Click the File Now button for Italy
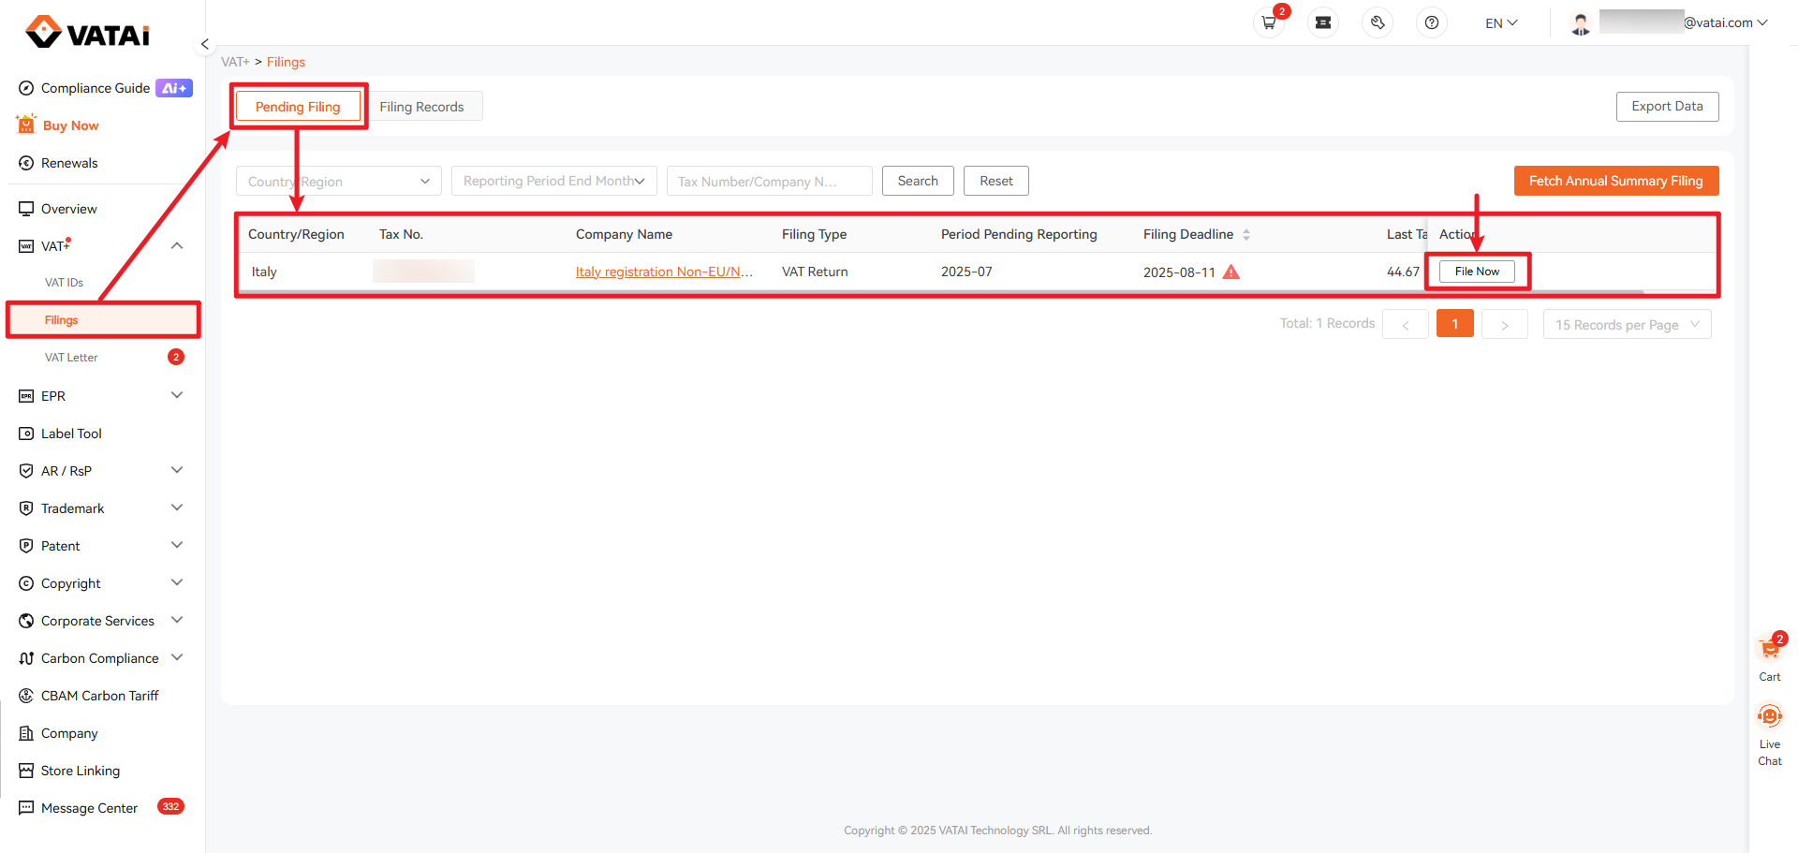This screenshot has width=1798, height=853. [x=1477, y=272]
